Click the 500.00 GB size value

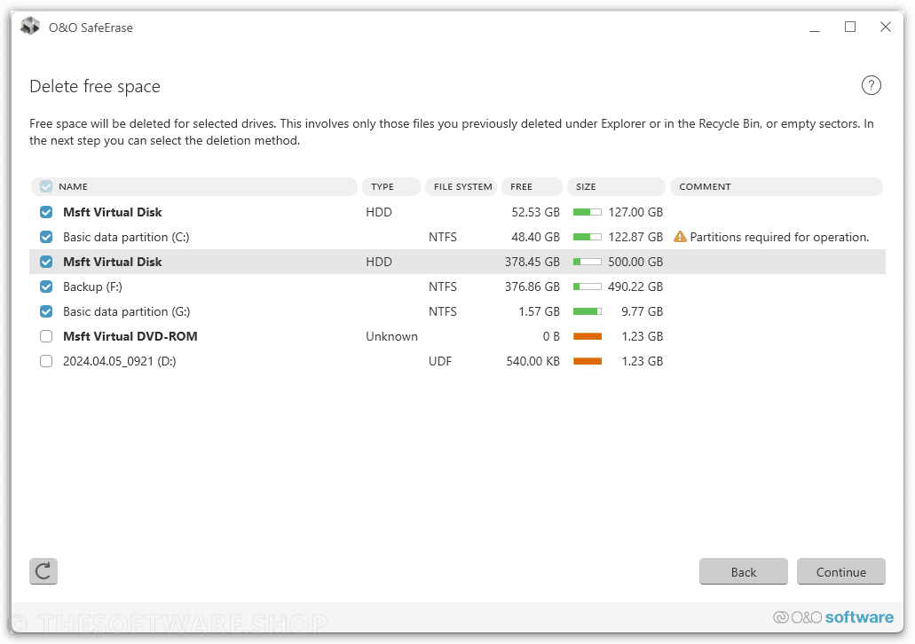coord(635,262)
